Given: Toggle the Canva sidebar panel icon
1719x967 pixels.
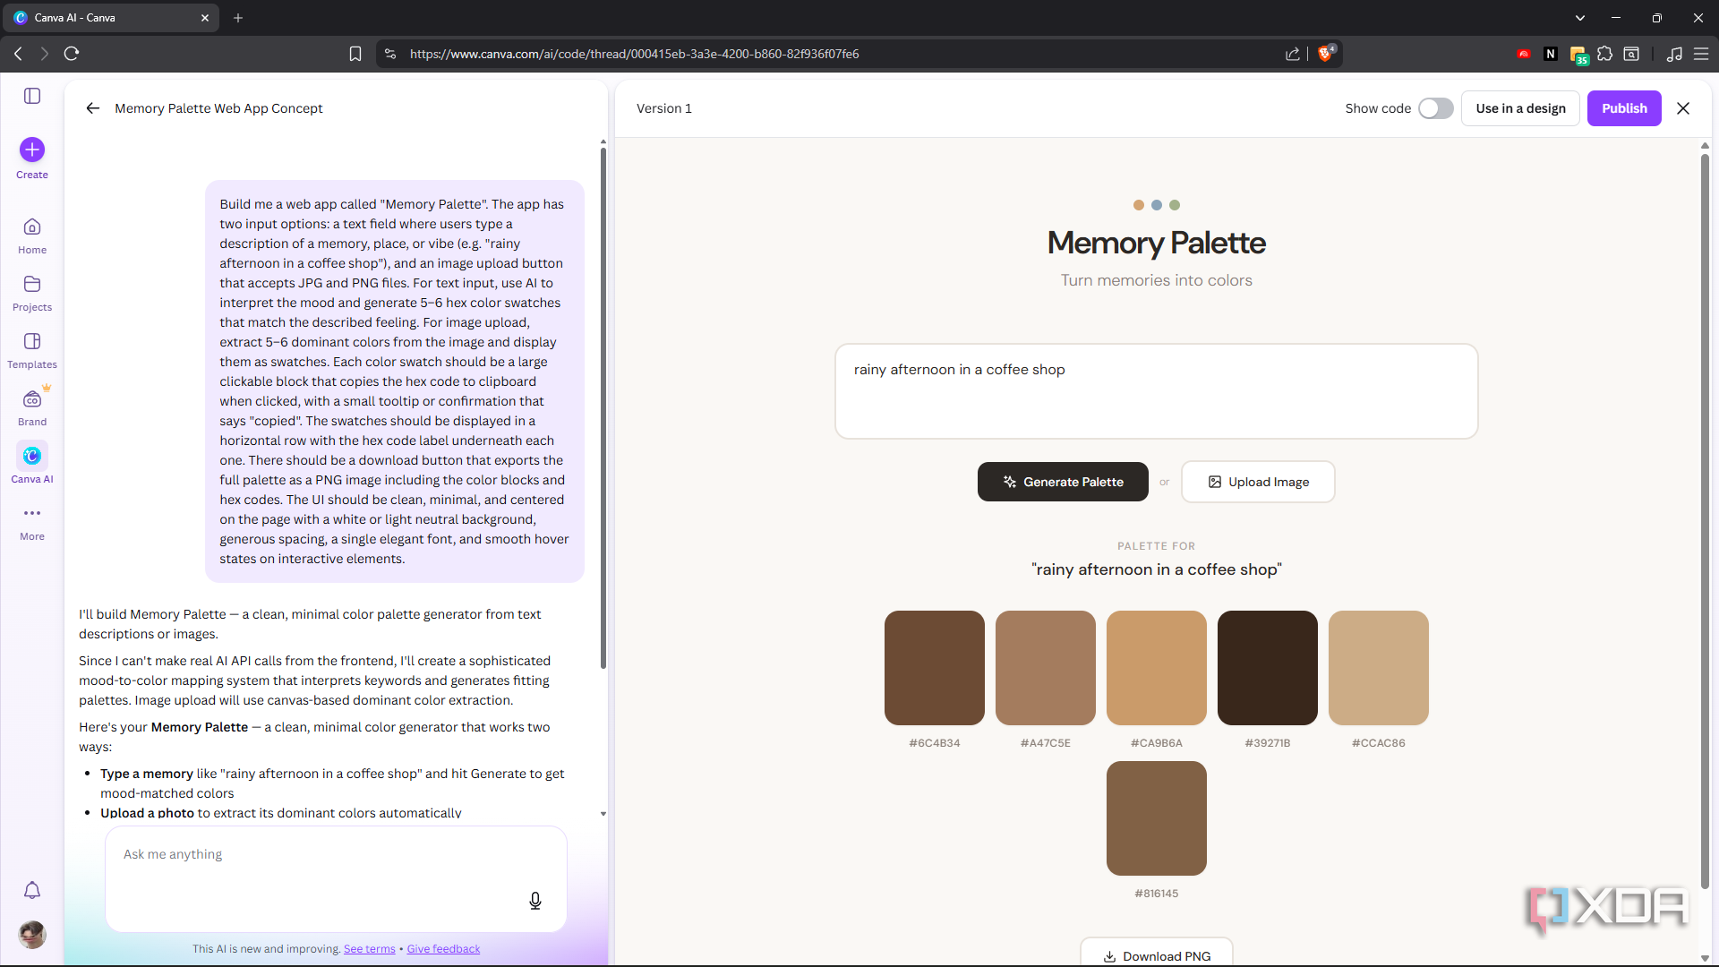Looking at the screenshot, I should coord(32,96).
